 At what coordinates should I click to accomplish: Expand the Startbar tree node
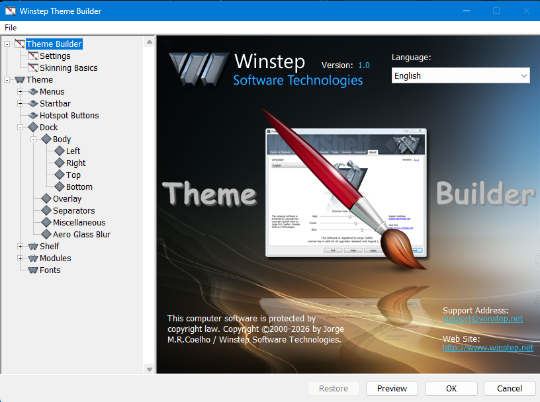tap(20, 104)
